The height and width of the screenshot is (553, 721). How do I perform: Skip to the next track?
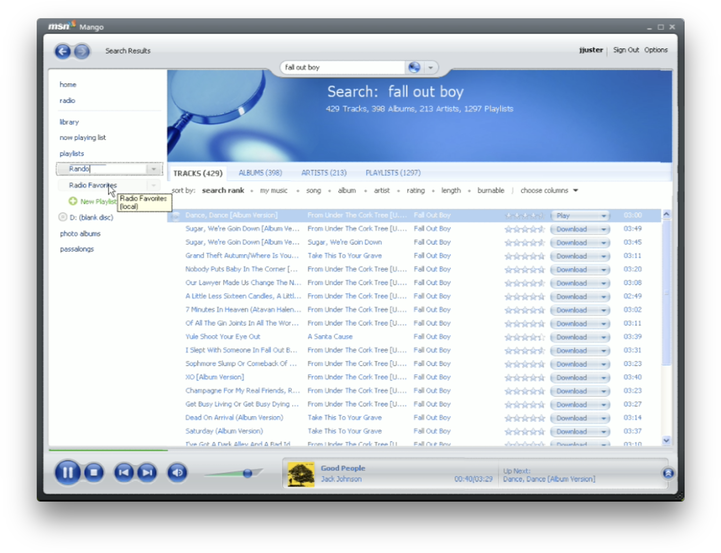(147, 472)
